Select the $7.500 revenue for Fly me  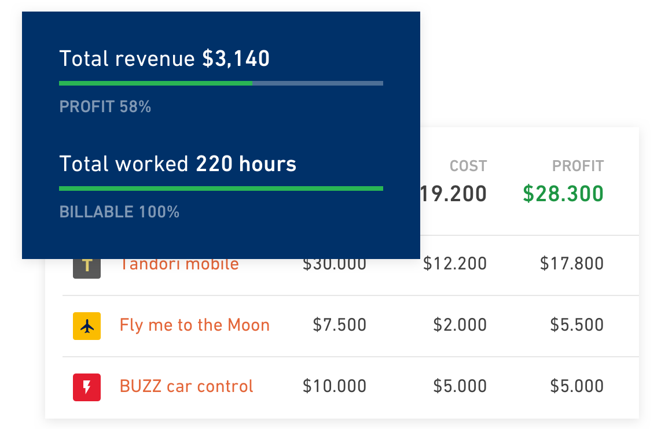click(339, 325)
